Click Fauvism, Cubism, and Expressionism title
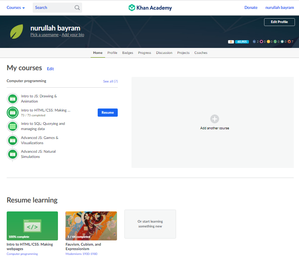299x272 pixels. point(83,247)
